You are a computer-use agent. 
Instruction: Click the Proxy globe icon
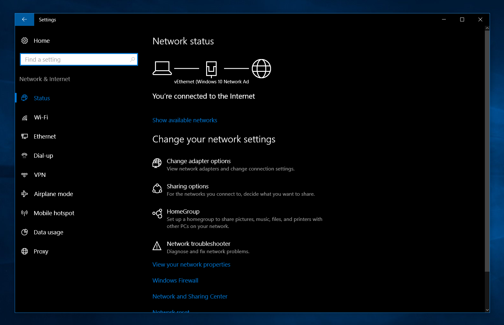click(x=25, y=251)
